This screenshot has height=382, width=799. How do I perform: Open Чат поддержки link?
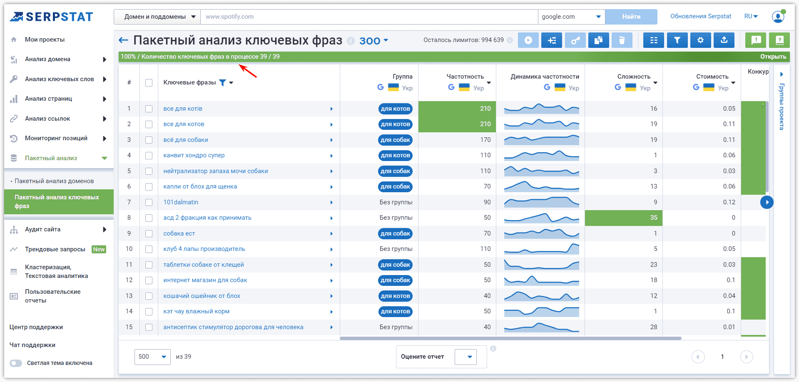(32, 345)
